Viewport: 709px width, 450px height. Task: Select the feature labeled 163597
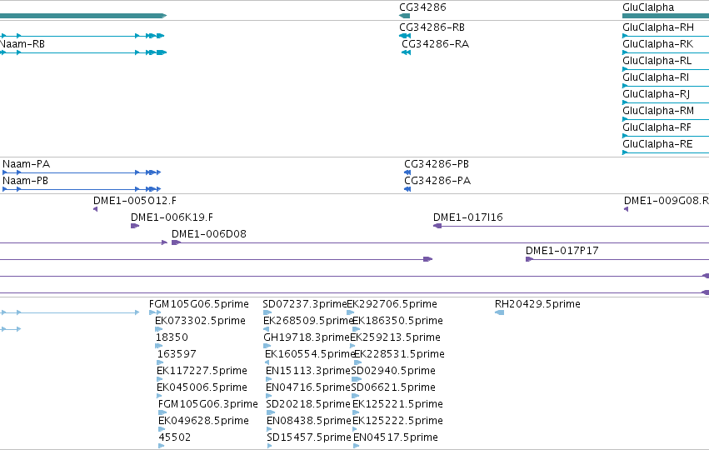click(x=177, y=354)
